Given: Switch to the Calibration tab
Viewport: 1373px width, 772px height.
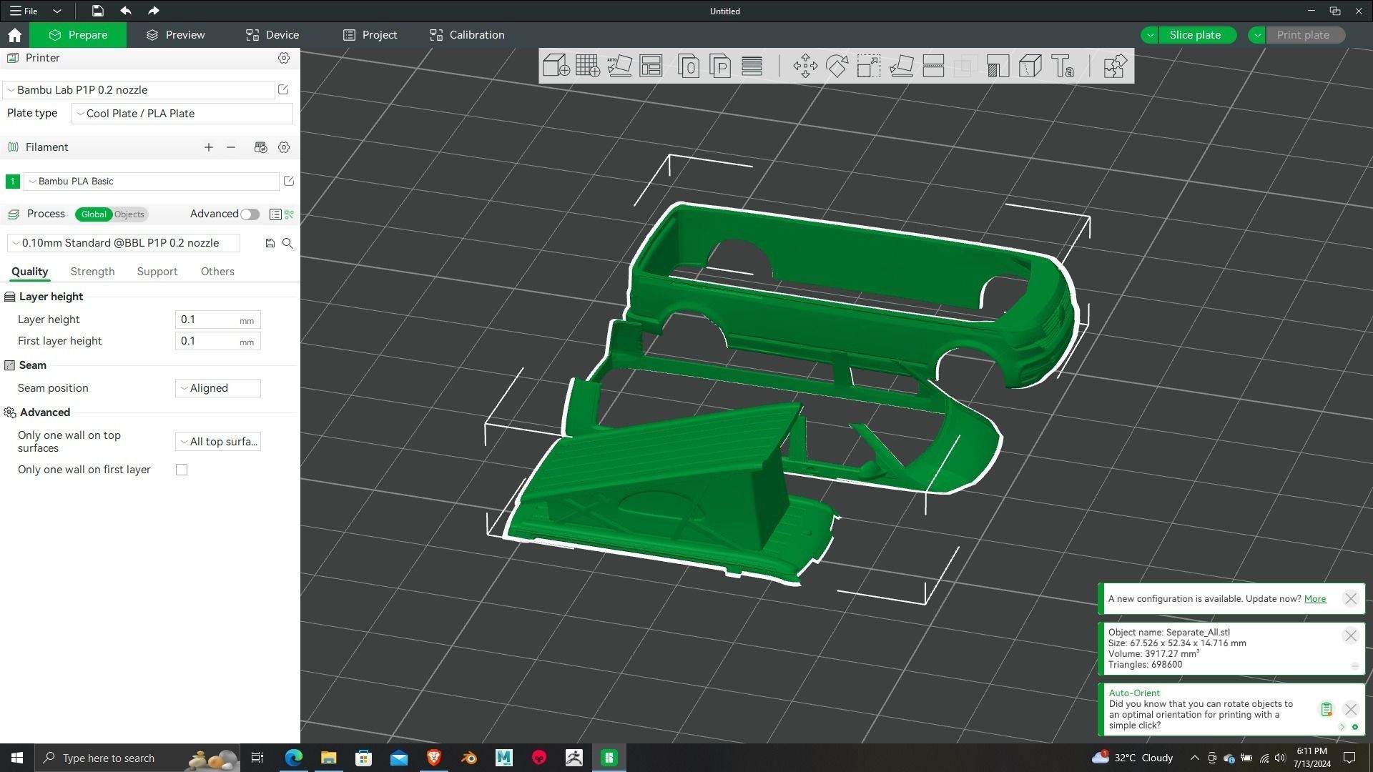Looking at the screenshot, I should click(467, 35).
